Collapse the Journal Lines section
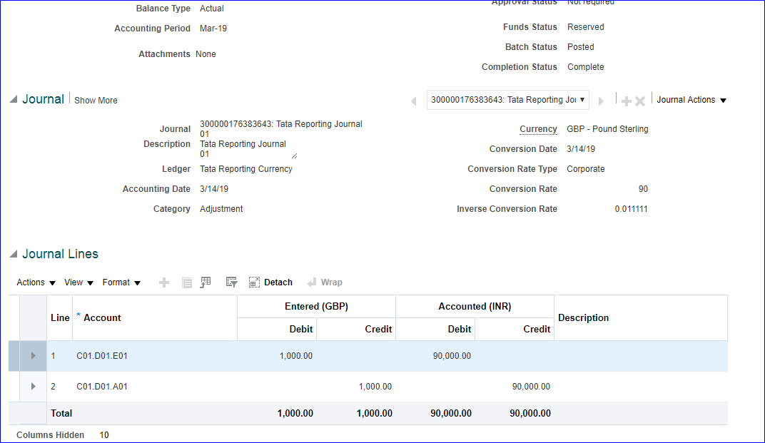 click(14, 255)
